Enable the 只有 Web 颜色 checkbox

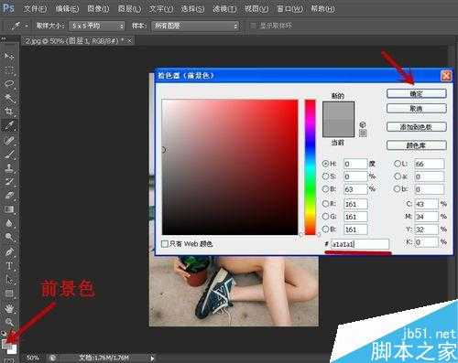coord(165,244)
